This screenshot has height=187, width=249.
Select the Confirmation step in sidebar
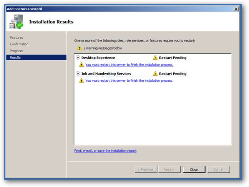click(19, 44)
